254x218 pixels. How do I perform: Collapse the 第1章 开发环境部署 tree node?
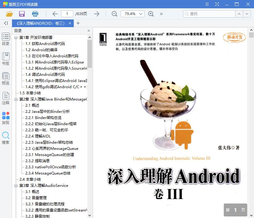16,38
